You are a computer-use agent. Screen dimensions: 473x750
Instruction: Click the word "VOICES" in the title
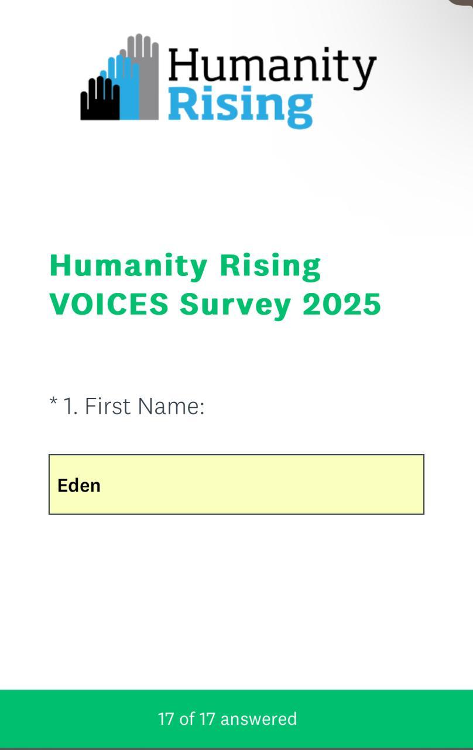[x=109, y=304]
